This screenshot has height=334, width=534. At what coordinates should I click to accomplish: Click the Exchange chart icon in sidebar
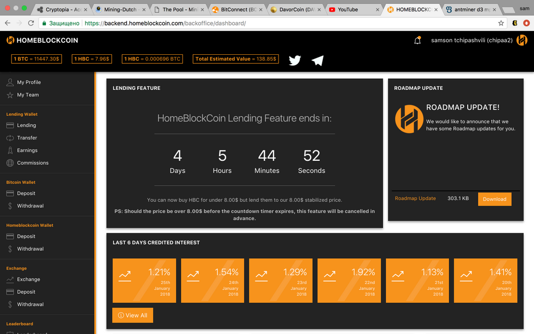(x=10, y=280)
